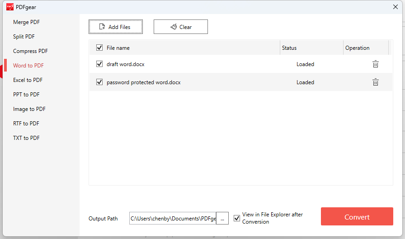Switch to TXT to PDF

tap(26, 138)
